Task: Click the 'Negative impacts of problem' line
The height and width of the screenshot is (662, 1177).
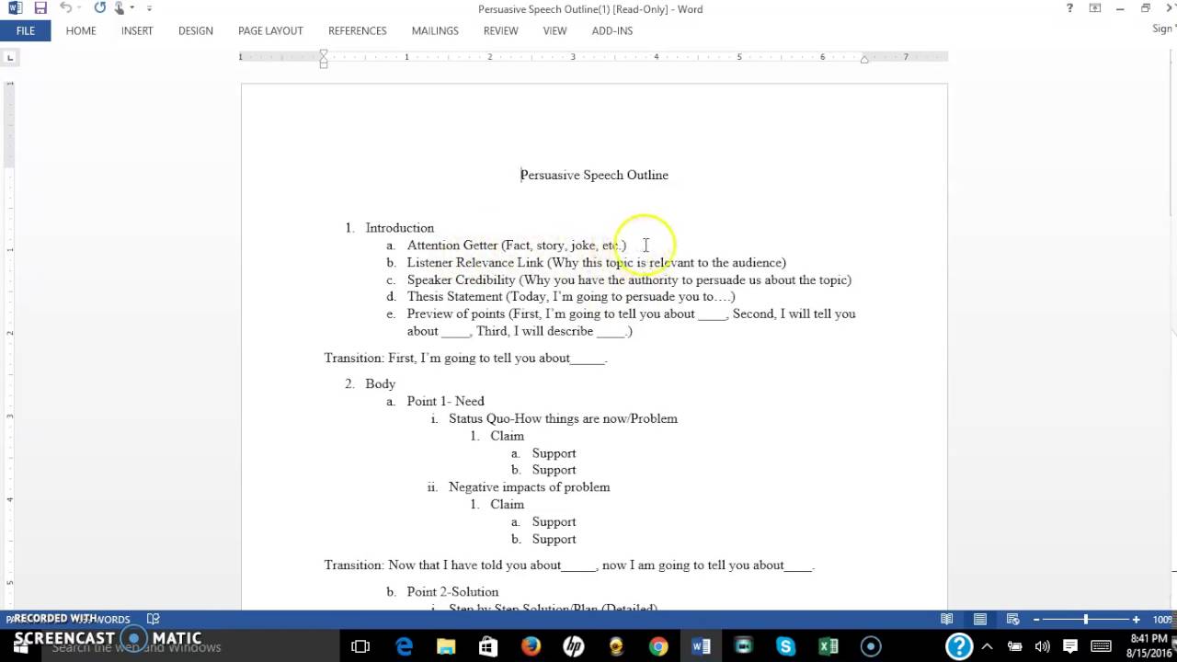Action: tap(529, 487)
